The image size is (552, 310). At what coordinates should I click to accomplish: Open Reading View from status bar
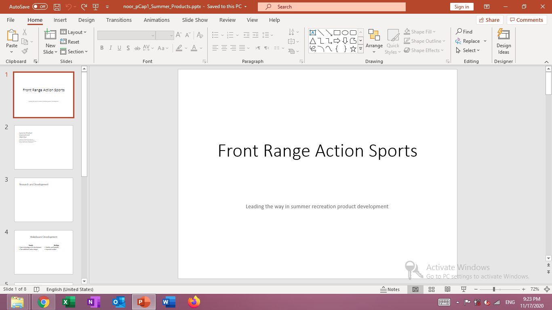click(x=447, y=289)
